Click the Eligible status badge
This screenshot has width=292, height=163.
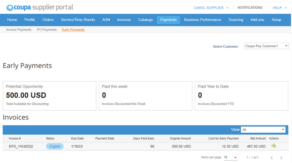pyautogui.click(x=55, y=146)
